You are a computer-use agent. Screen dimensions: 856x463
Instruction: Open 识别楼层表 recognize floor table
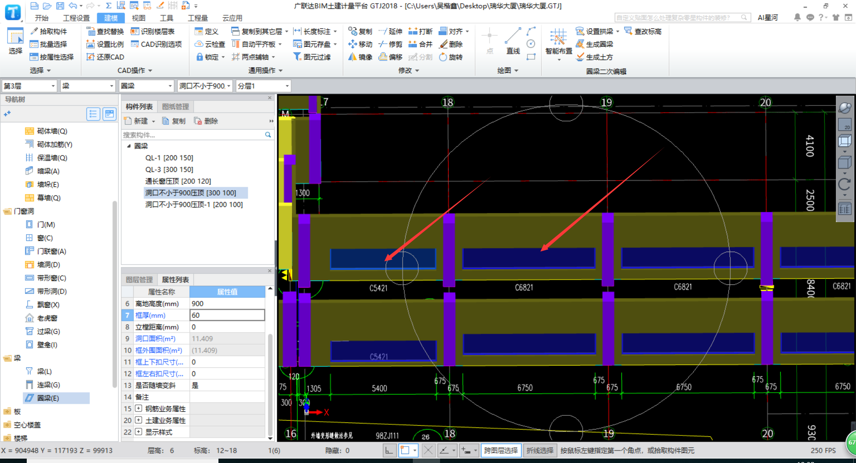tap(152, 31)
